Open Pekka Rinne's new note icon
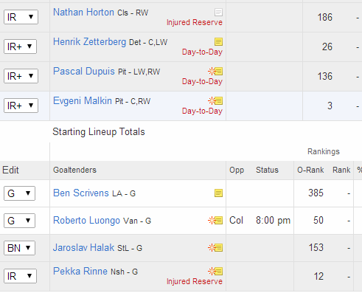 point(215,272)
